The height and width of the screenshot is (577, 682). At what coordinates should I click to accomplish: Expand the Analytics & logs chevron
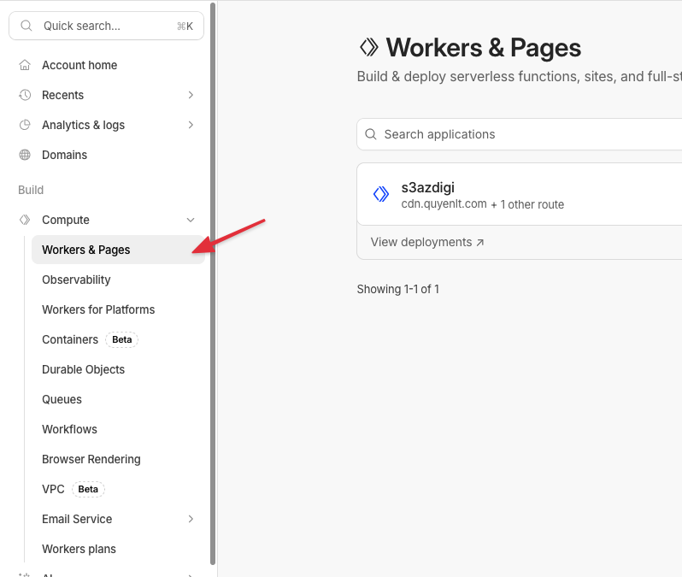191,125
